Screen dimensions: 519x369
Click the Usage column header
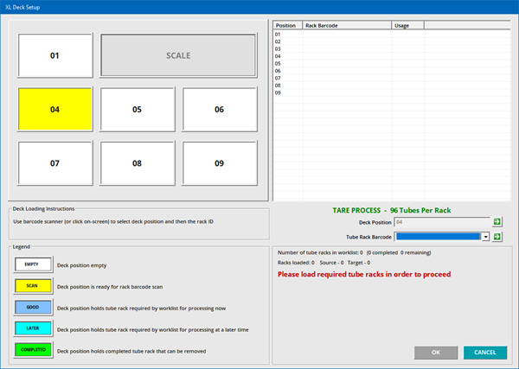point(407,26)
